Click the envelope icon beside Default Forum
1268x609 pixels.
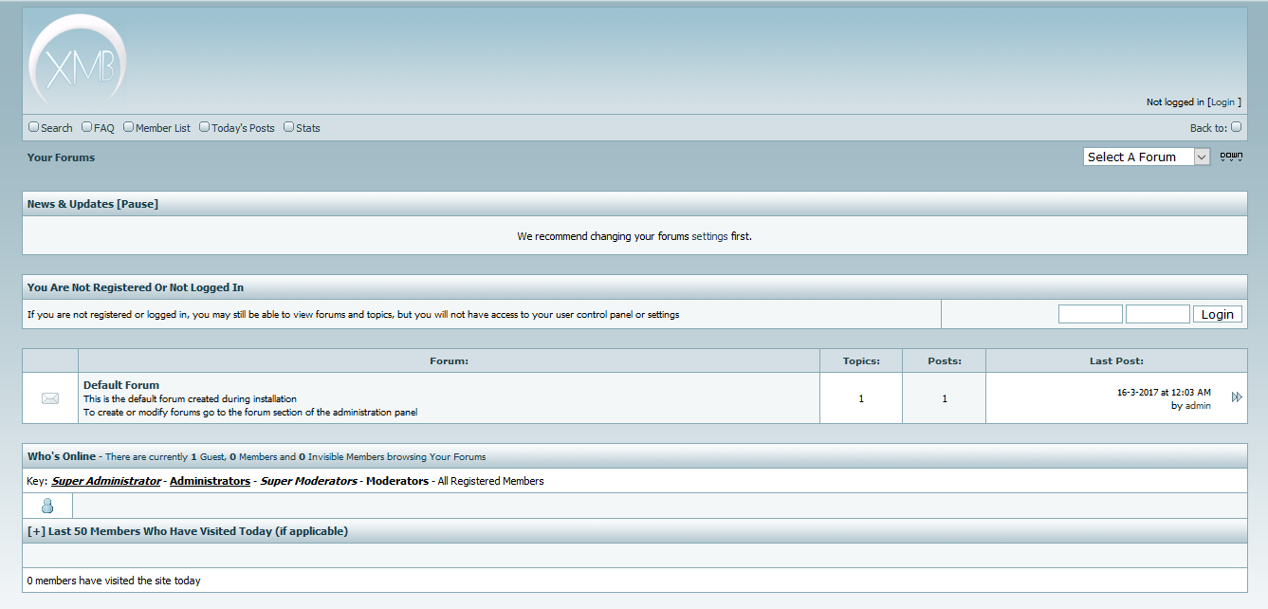[x=49, y=397]
